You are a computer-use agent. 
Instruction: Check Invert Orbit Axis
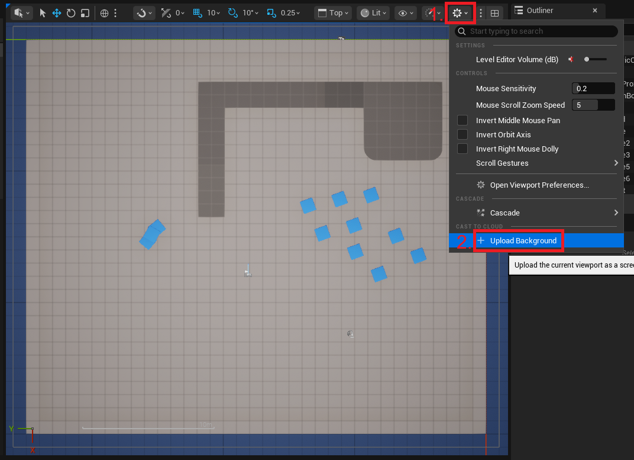click(462, 134)
